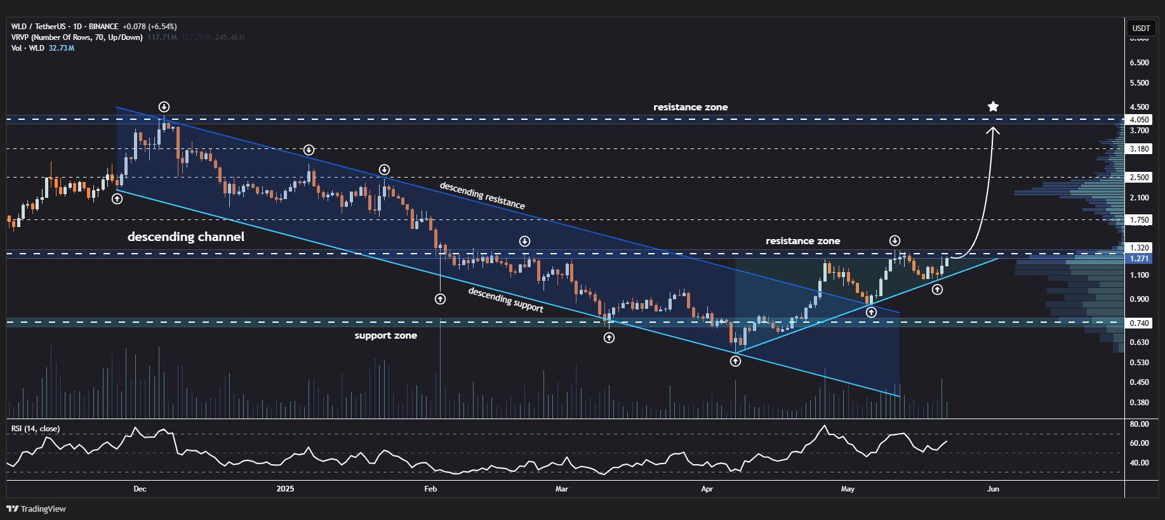This screenshot has height=520, width=1165.
Task: Select down-arrow marker at channel's highest peak
Action: tap(164, 107)
